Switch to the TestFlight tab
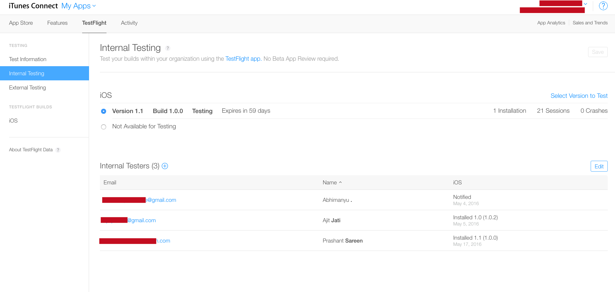Image resolution: width=615 pixels, height=292 pixels. point(94,23)
